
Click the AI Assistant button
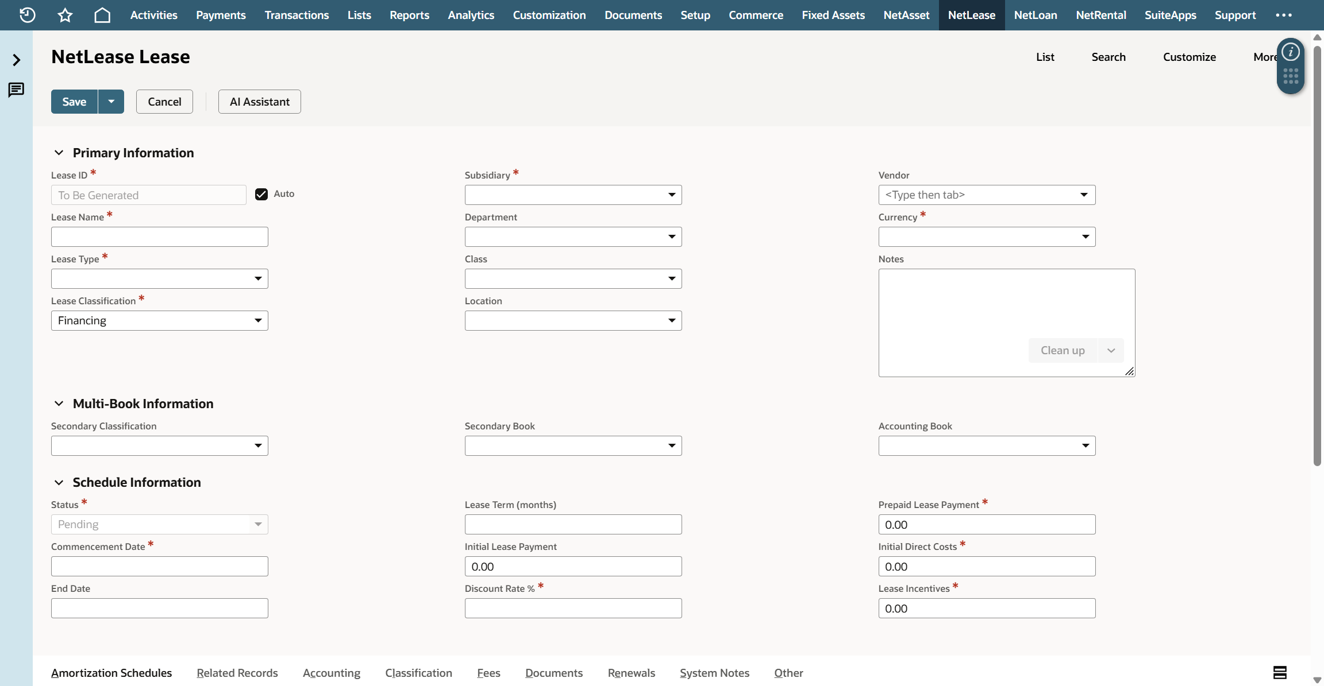(x=260, y=102)
